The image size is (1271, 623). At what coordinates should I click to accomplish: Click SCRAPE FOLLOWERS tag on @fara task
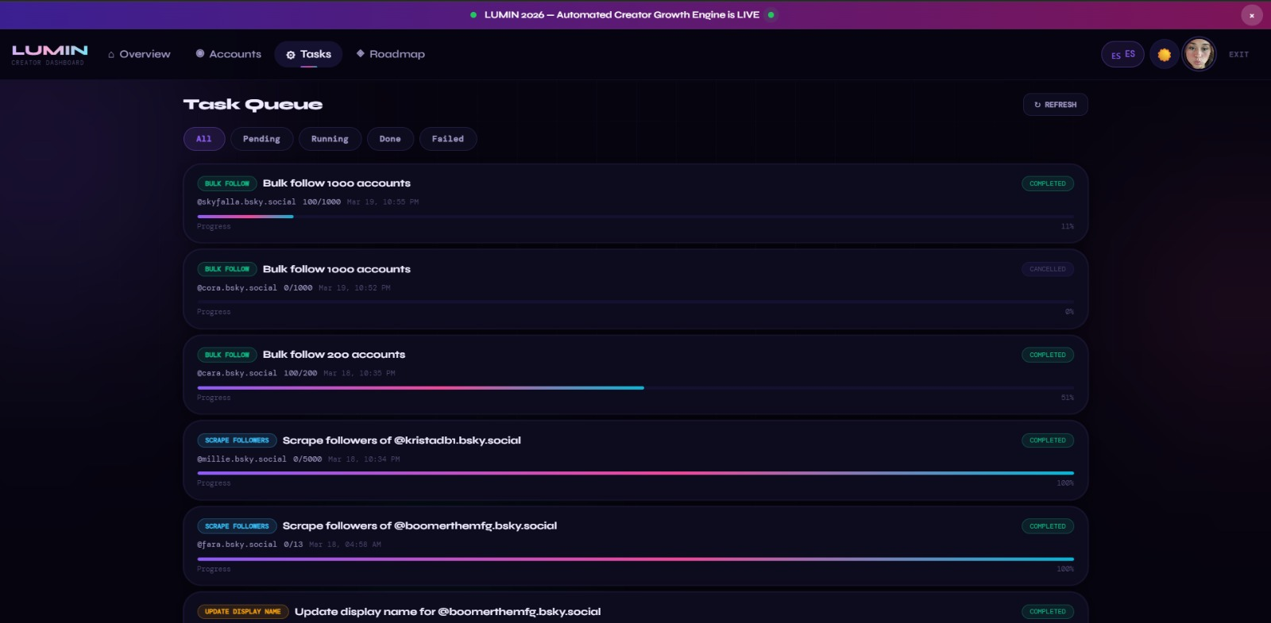(x=237, y=526)
